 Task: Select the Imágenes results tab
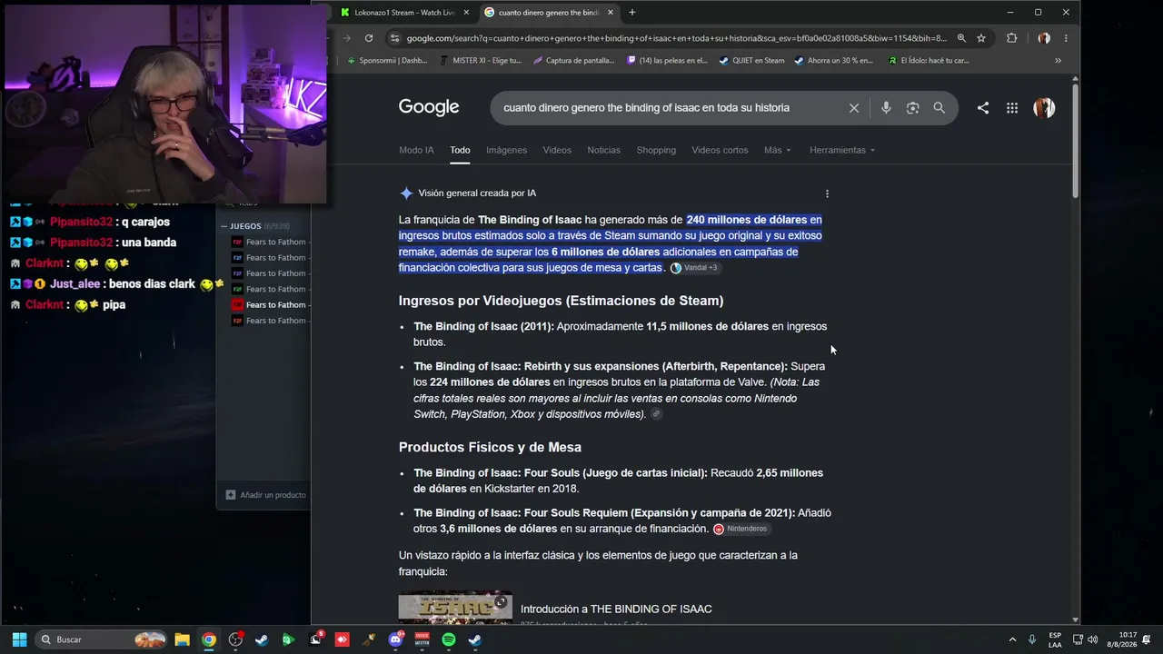click(x=506, y=150)
